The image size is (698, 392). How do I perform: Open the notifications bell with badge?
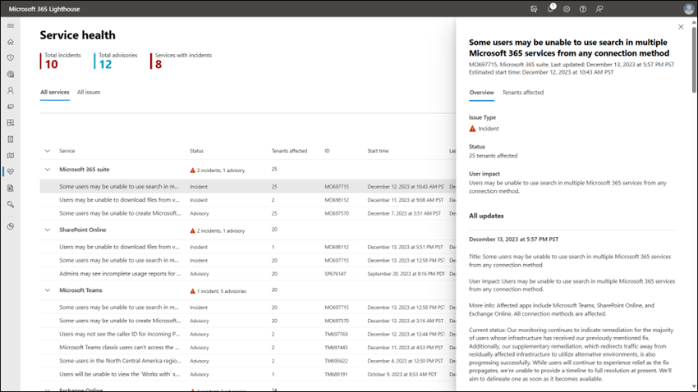point(551,8)
